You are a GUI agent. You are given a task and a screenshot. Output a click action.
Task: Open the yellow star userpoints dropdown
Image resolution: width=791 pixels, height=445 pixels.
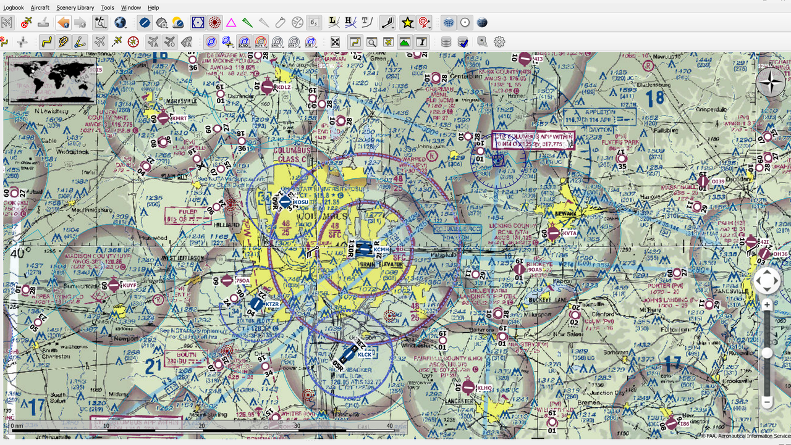click(x=407, y=23)
